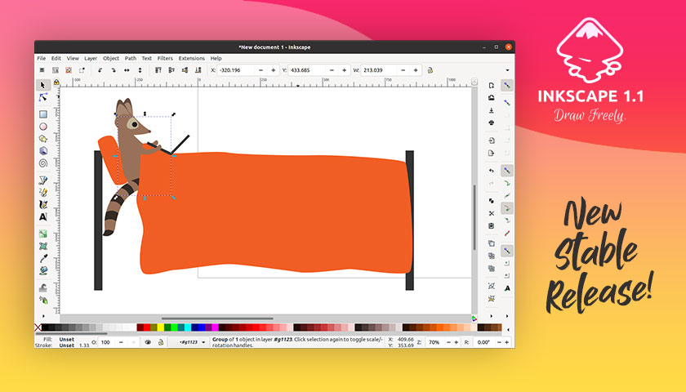Select the Star polygon tool
The image size is (686, 392).
click(42, 139)
